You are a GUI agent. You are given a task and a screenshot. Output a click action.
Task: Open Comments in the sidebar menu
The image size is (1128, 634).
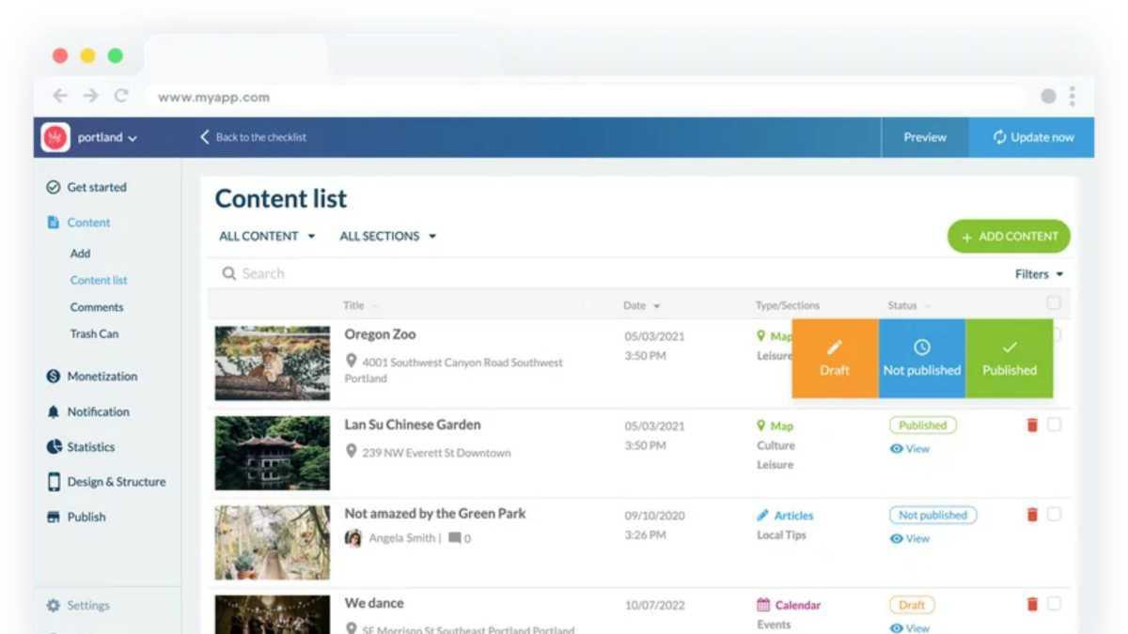tap(97, 307)
